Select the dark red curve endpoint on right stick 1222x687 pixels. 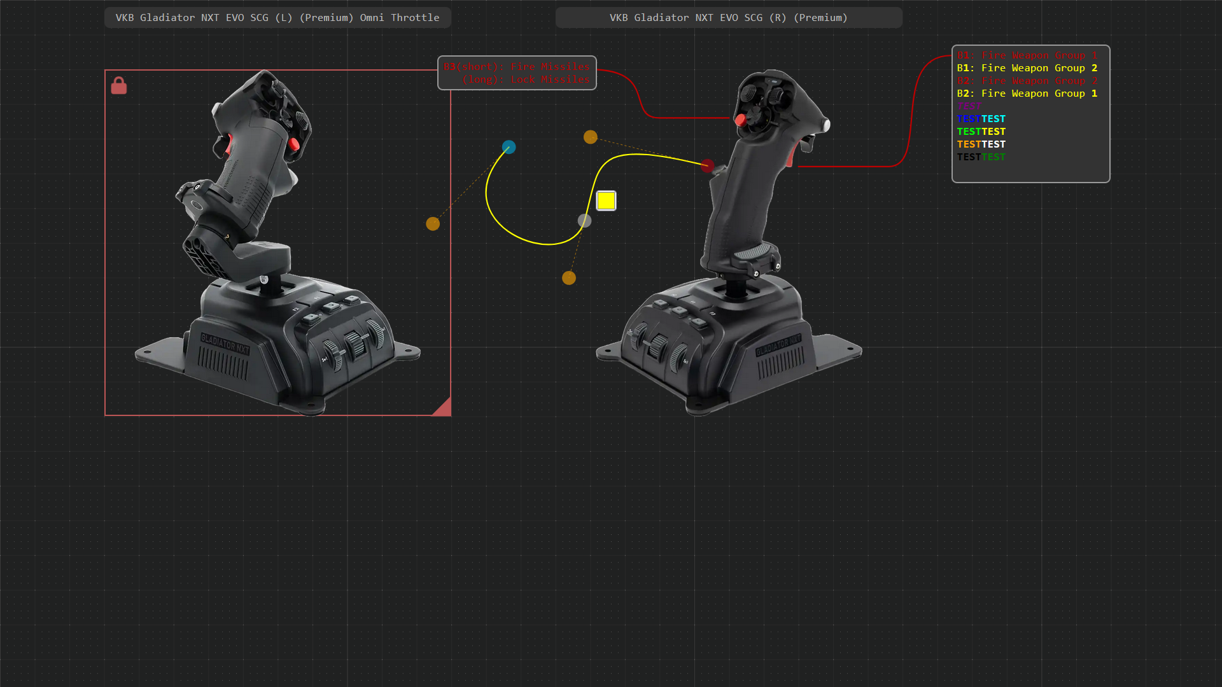tap(707, 165)
